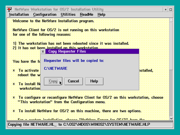This screenshot has width=180, height=135.
Task: Click the line 'NetWare Client for OS/2 is not running'
Action: click(66, 30)
